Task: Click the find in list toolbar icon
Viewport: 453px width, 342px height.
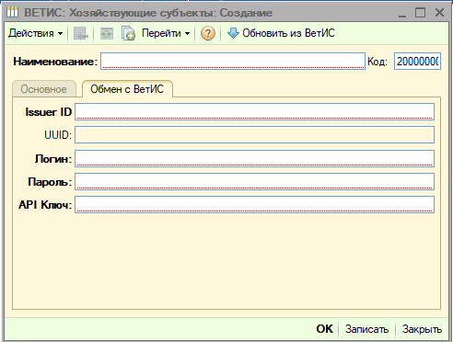Action: (81, 33)
